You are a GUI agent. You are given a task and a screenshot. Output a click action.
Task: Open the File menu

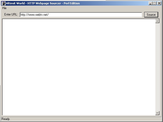tap(4, 8)
